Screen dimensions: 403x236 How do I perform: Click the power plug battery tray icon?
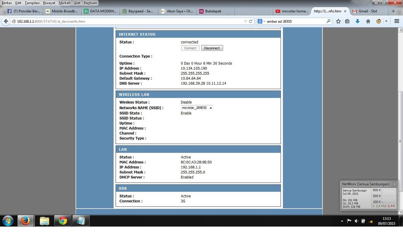click(x=363, y=221)
